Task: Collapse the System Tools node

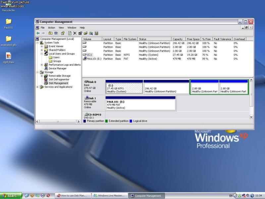Action: [37, 43]
